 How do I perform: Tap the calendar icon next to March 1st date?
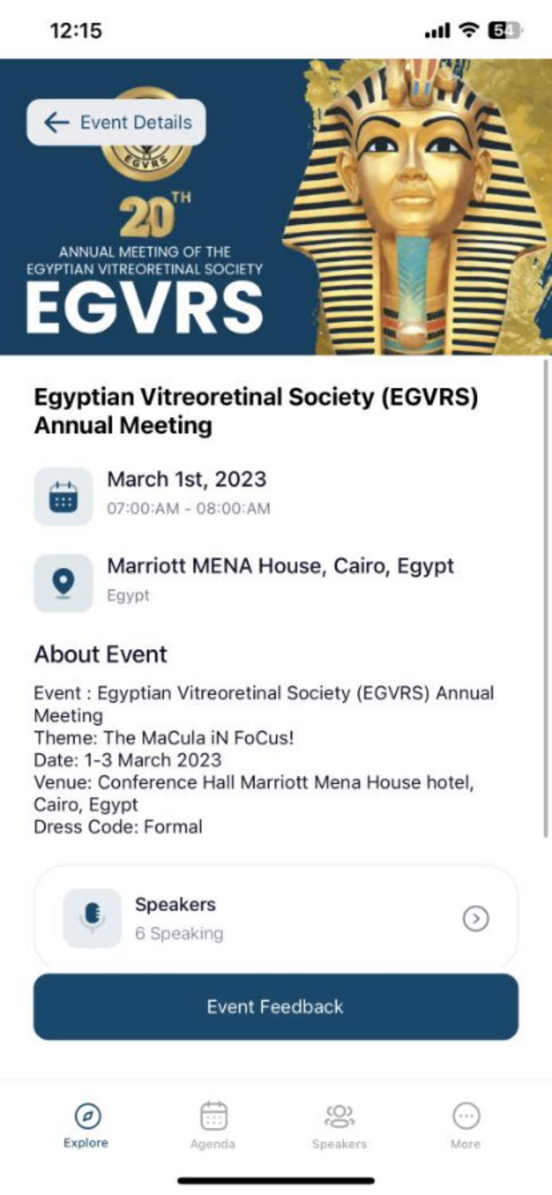pyautogui.click(x=63, y=494)
